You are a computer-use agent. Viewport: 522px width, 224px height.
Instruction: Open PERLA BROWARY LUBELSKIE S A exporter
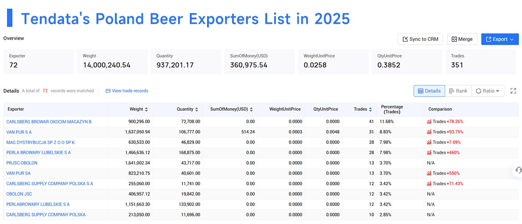(39, 153)
